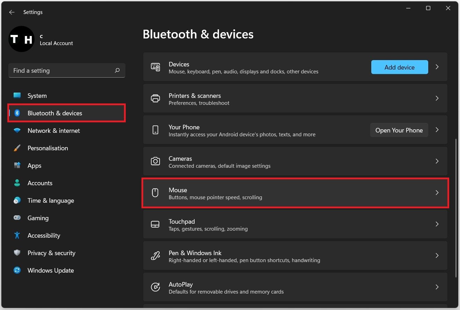Click the Find a setting search box
The height and width of the screenshot is (310, 460).
[x=63, y=71]
